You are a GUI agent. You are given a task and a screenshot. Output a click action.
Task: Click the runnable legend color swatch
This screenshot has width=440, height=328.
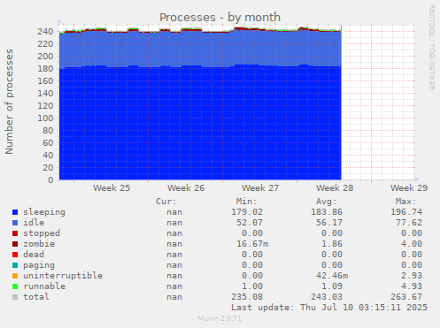pyautogui.click(x=15, y=286)
